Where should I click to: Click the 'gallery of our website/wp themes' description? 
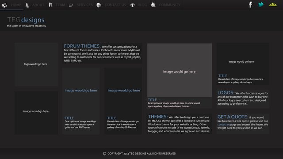174,105
